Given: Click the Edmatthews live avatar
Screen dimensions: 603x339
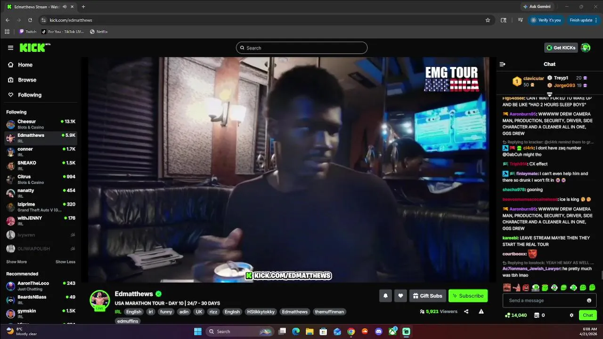Looking at the screenshot, I should tap(100, 300).
